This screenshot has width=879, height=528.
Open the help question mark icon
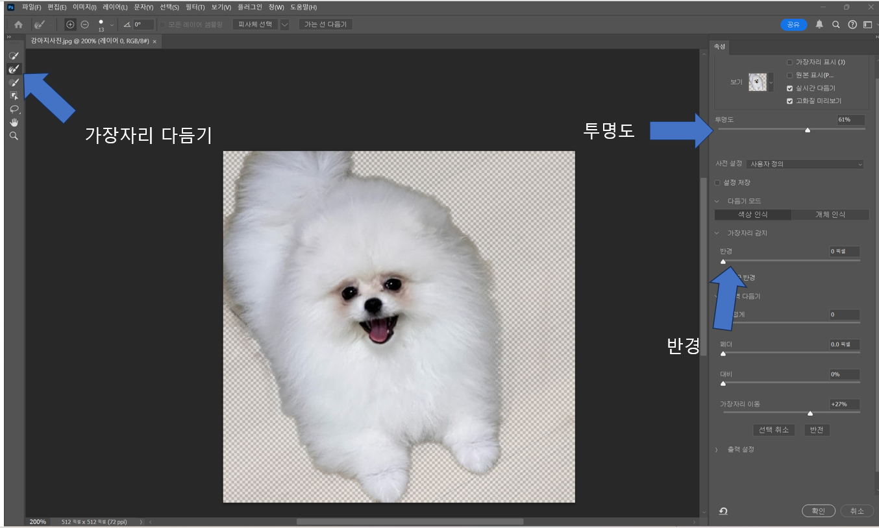(x=852, y=25)
